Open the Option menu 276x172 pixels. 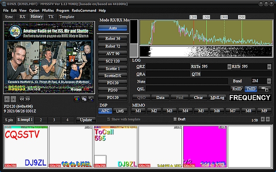click(34, 10)
